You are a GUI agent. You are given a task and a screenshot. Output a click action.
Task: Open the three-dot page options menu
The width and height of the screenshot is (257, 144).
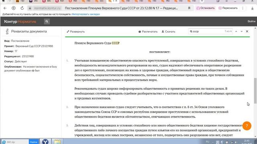pyautogui.click(x=243, y=8)
